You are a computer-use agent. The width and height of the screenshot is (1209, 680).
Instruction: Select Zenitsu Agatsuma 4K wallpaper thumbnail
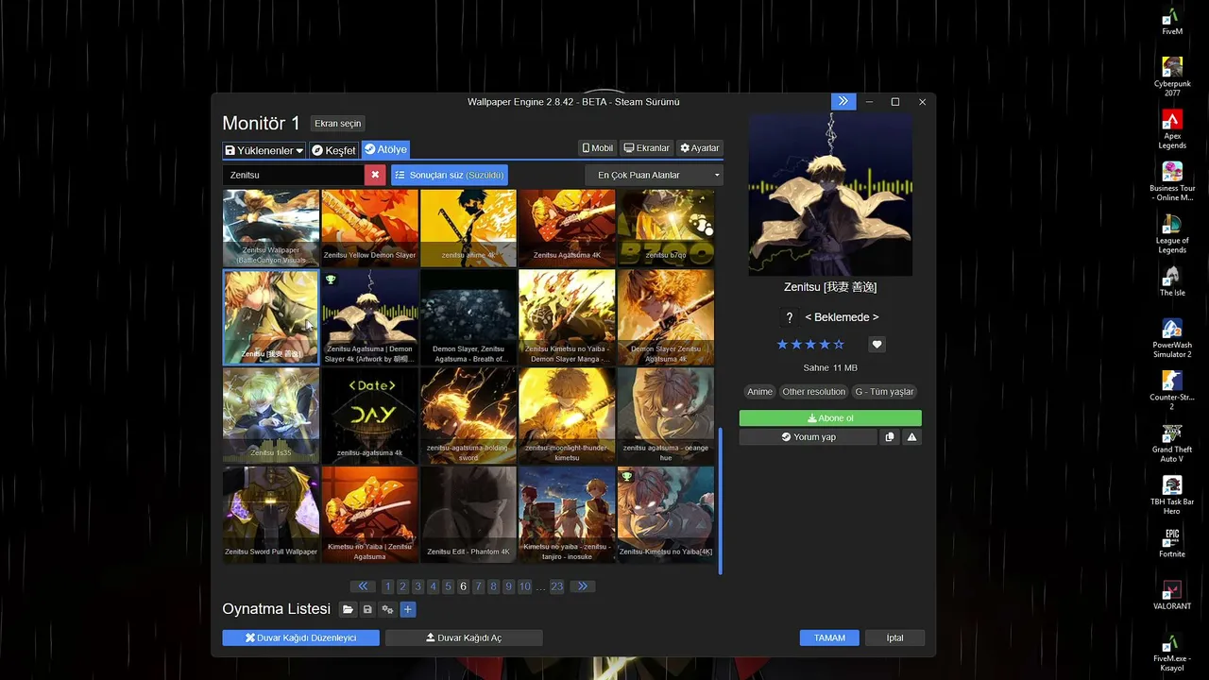(567, 228)
